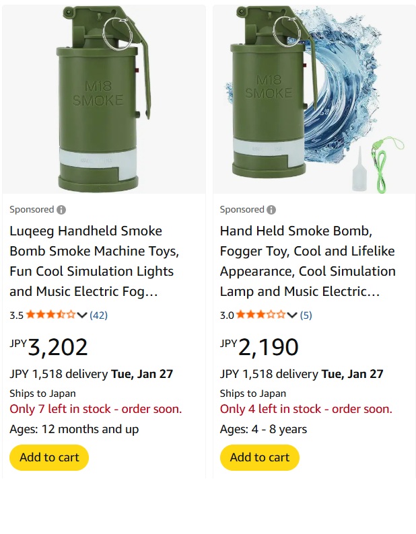Open the Luqeeg Handheld Smoke Bomb title link

click(92, 261)
